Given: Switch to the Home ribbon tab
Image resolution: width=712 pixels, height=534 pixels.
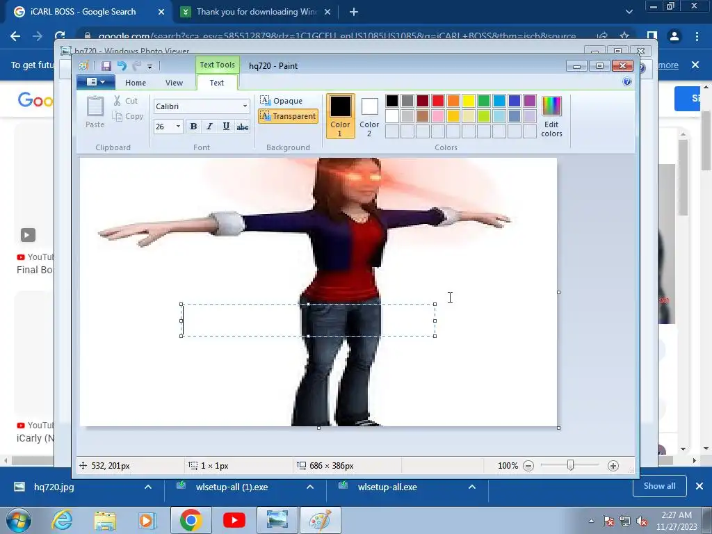Looking at the screenshot, I should point(136,83).
